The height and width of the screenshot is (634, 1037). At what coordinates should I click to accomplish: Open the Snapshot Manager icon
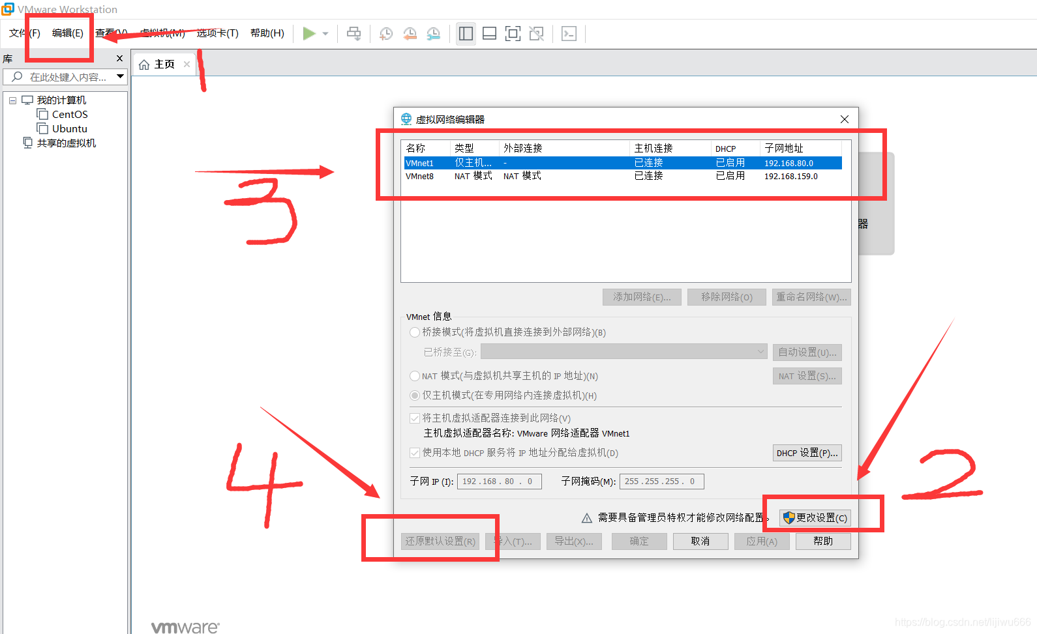(x=434, y=34)
